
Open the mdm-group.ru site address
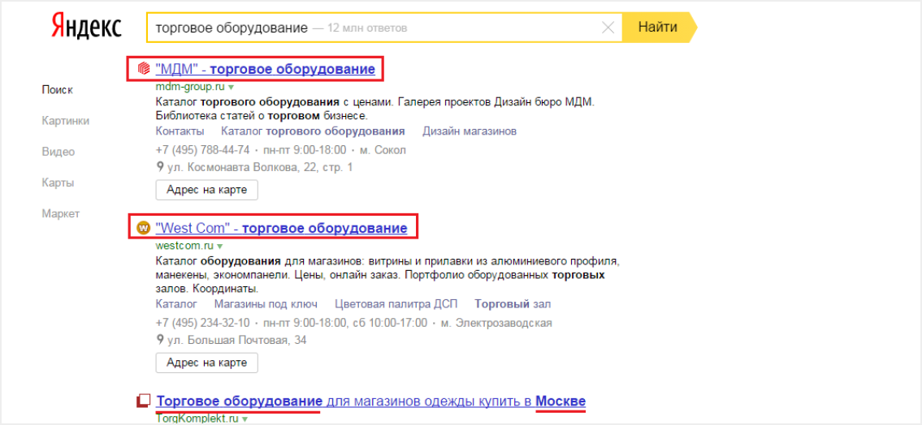coord(191,88)
